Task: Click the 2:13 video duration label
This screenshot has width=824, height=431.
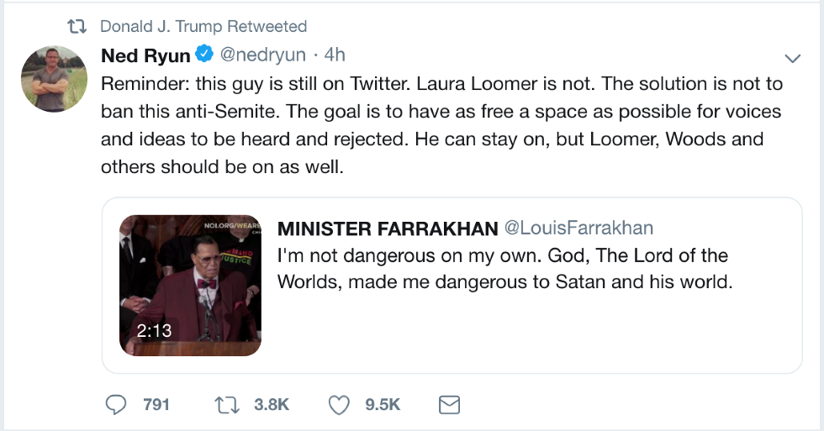Action: 154,331
